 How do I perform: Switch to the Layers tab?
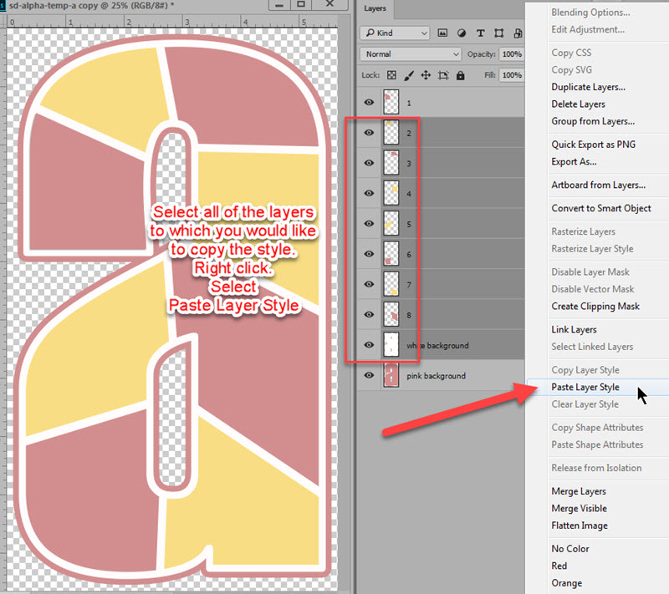tap(375, 8)
